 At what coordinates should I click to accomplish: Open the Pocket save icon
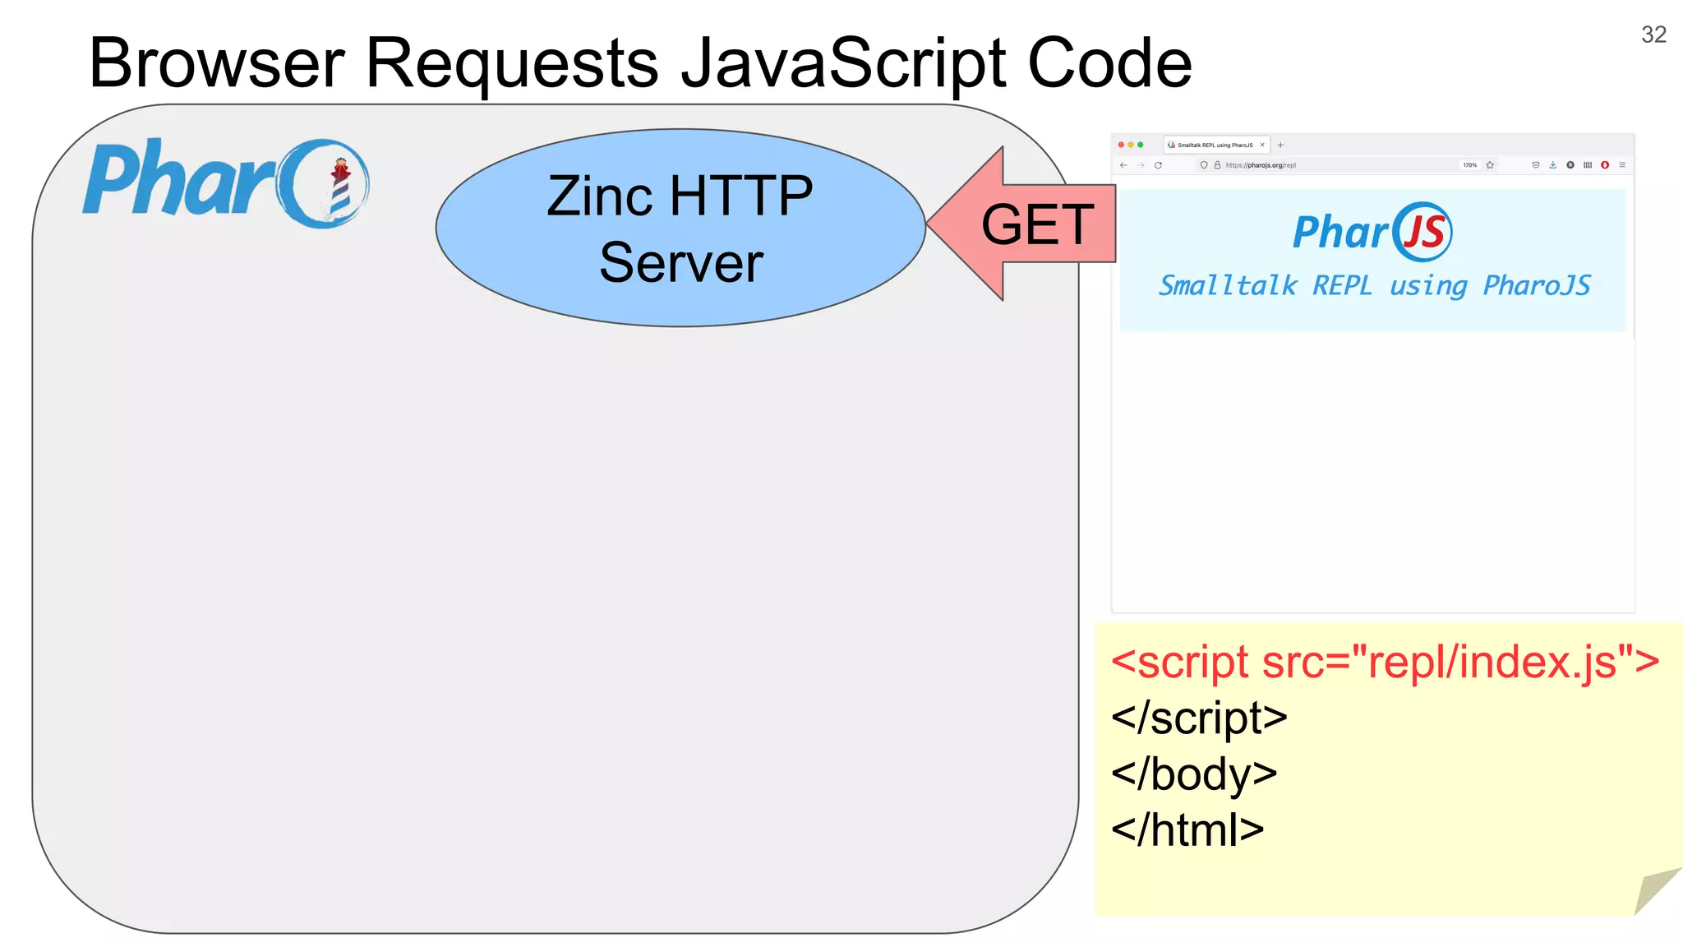pos(1535,165)
